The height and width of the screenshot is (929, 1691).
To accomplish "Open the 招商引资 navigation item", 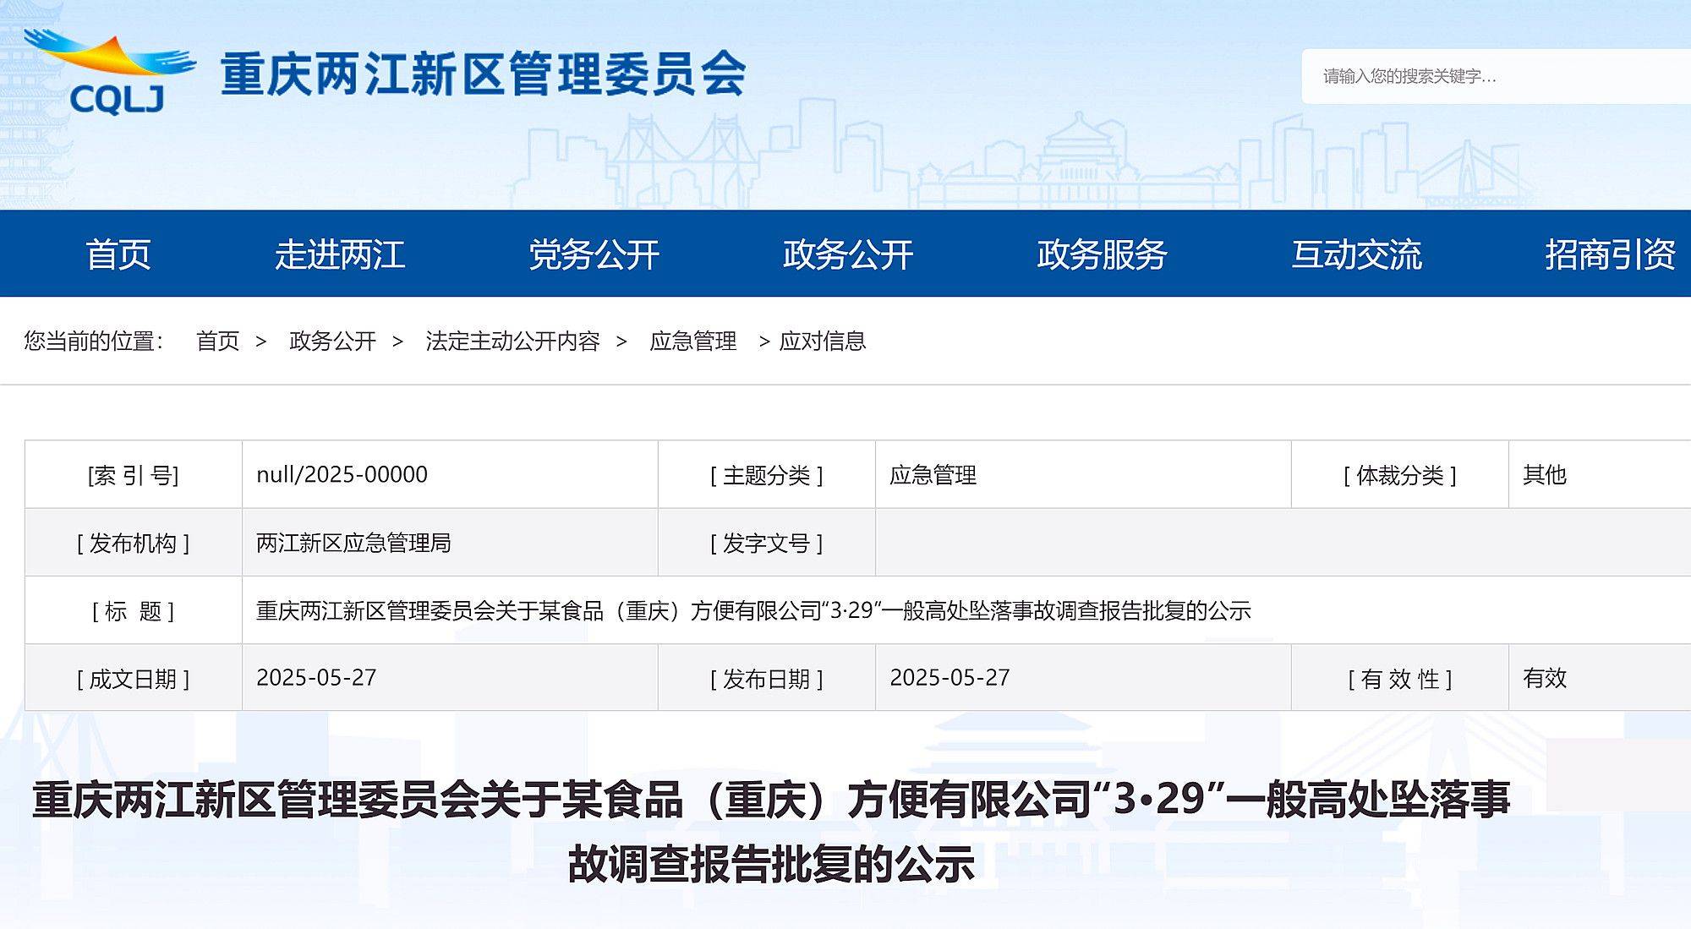I will (x=1611, y=254).
